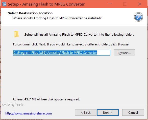Click the Flash converter logo icon
The height and width of the screenshot is (120, 148).
(x=138, y=17)
